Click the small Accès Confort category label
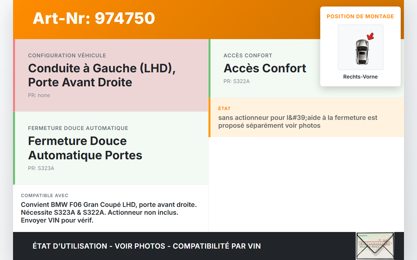 pyautogui.click(x=248, y=56)
